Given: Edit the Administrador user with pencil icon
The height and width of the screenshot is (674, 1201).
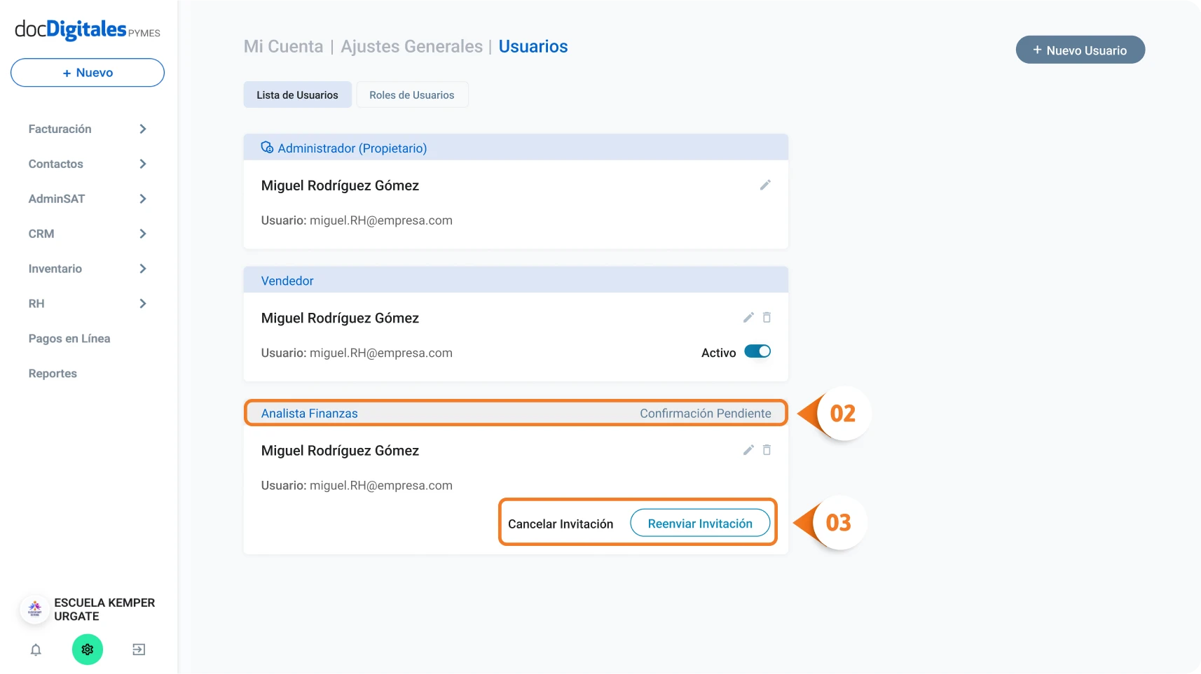Looking at the screenshot, I should pyautogui.click(x=765, y=185).
